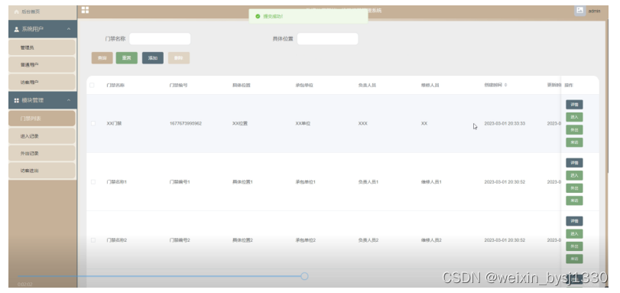Select cell text 维修人员2

pyautogui.click(x=431, y=240)
